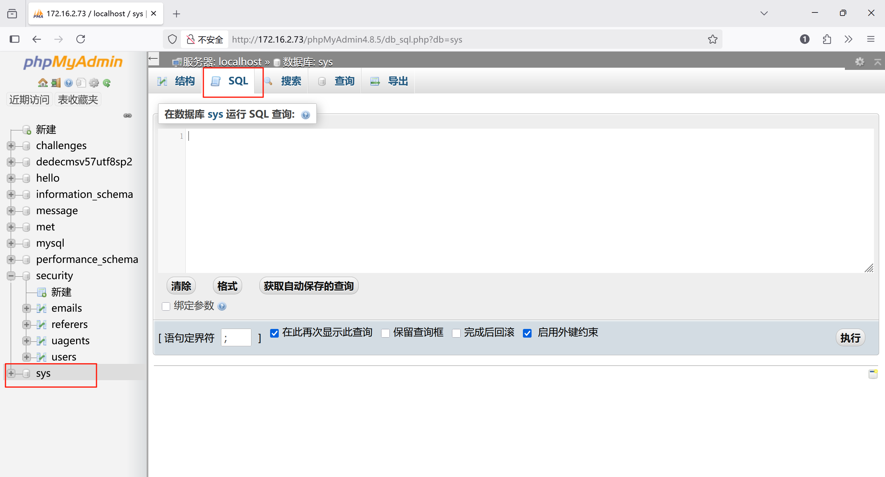Expand the hello database node
The image size is (885, 477).
pos(11,178)
